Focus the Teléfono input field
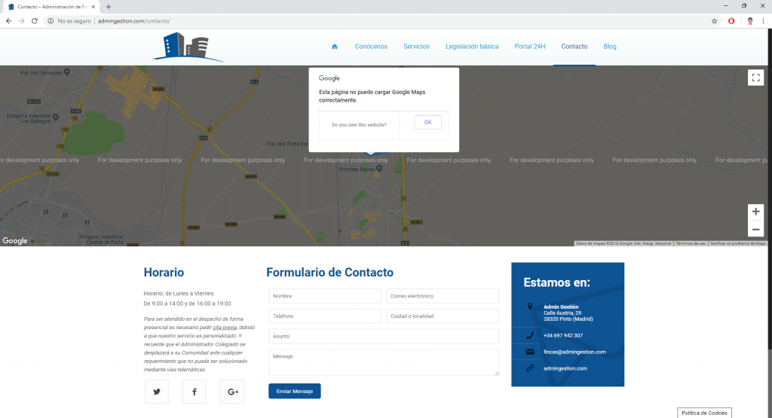772x418 pixels. tap(324, 316)
